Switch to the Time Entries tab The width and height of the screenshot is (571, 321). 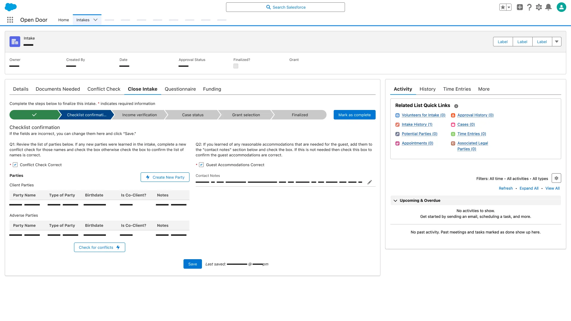457,89
